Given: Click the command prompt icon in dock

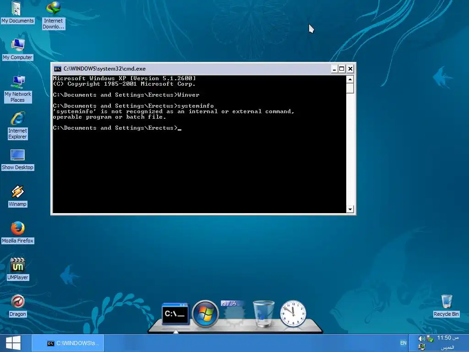Looking at the screenshot, I should pyautogui.click(x=175, y=313).
